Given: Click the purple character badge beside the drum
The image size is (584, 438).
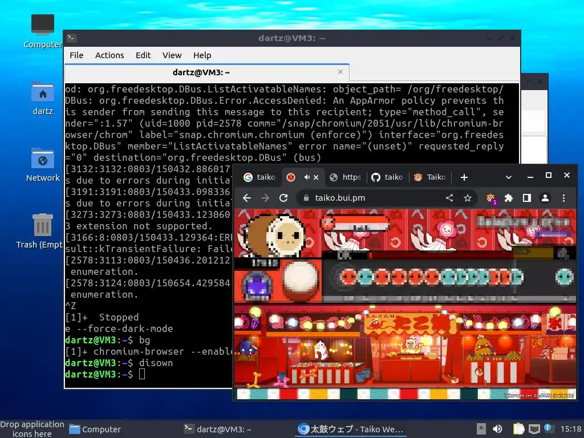Looking at the screenshot, I should [257, 286].
